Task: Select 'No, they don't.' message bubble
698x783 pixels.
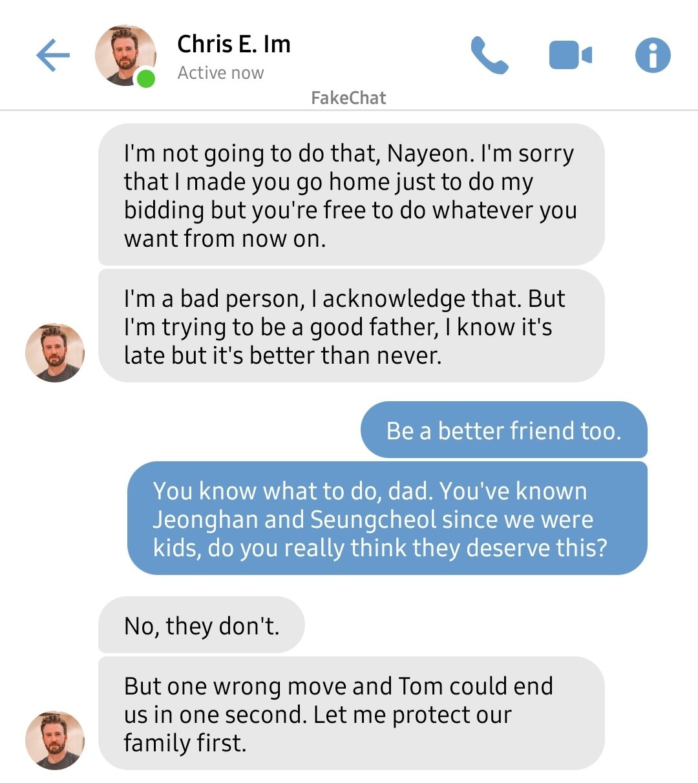Action: (201, 625)
